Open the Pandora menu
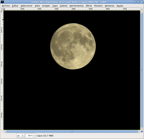This screenshot has height=139, width=144. pyautogui.click(x=98, y=6)
